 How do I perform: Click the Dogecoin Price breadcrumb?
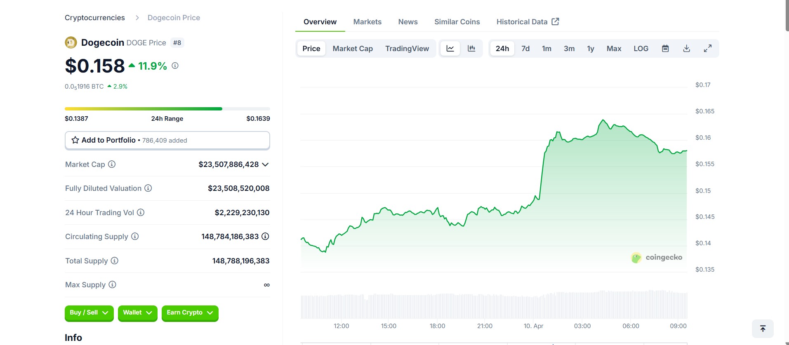(174, 18)
